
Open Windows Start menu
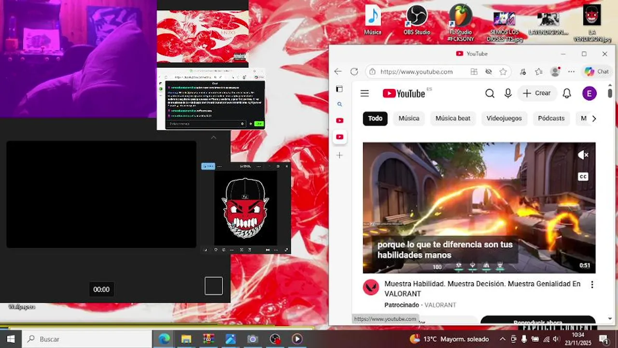[11, 339]
